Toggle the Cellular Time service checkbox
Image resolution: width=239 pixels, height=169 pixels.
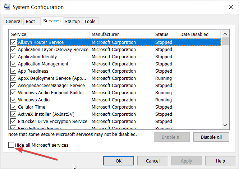[13, 107]
